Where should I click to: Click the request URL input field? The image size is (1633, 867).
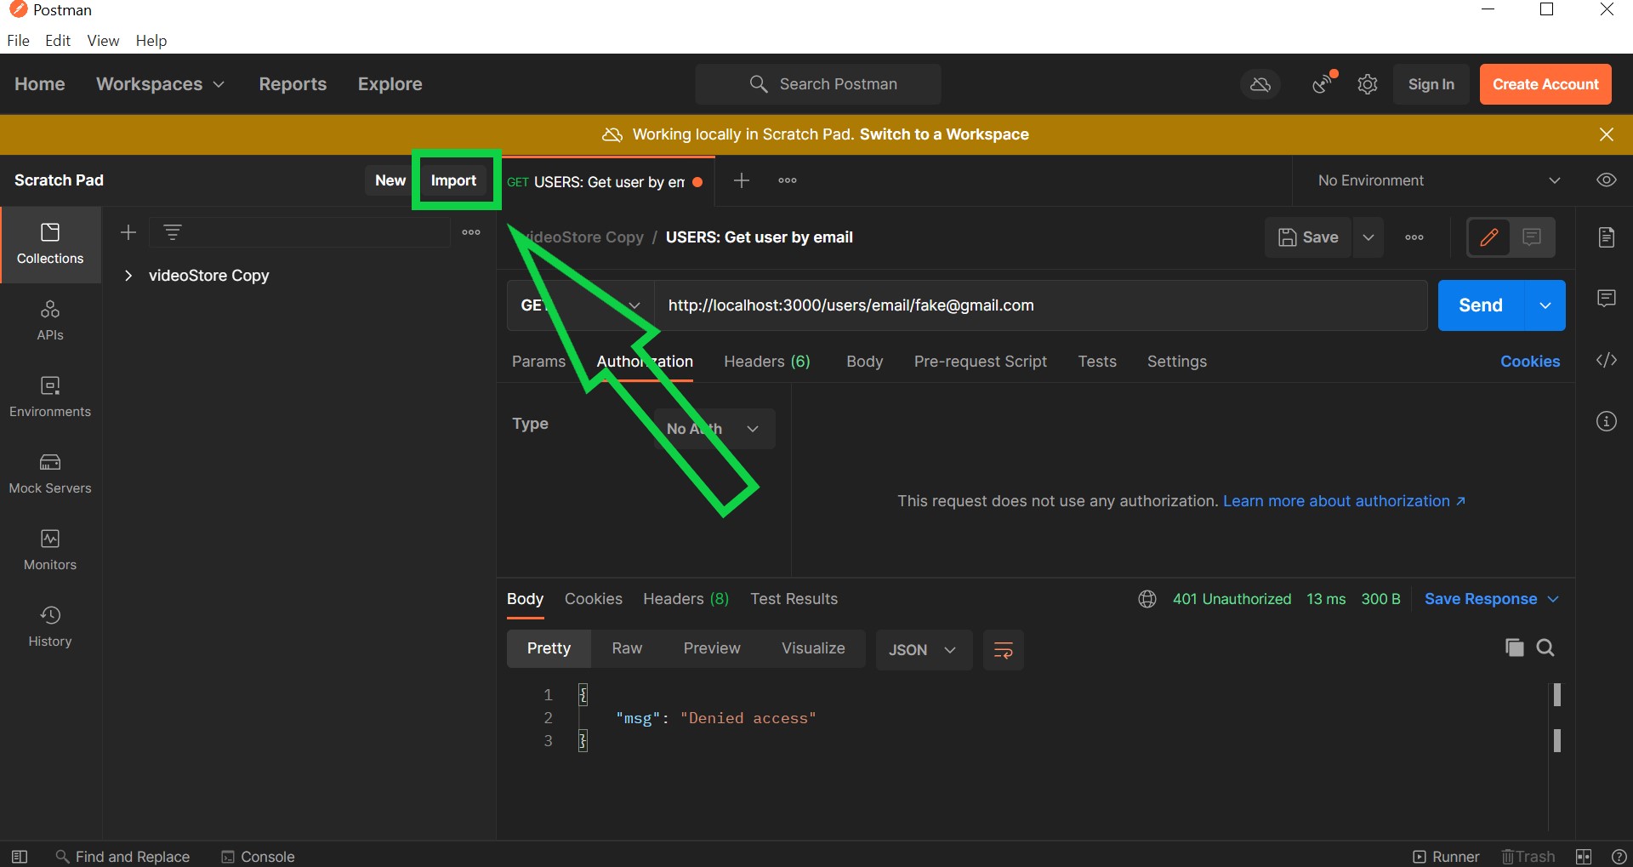(1040, 305)
